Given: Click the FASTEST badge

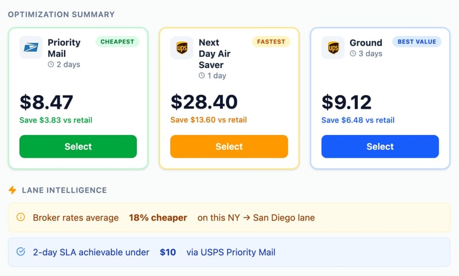Looking at the screenshot, I should (x=271, y=42).
